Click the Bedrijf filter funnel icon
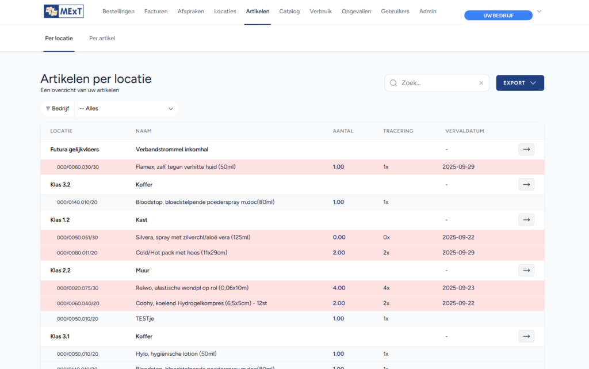 (x=48, y=109)
